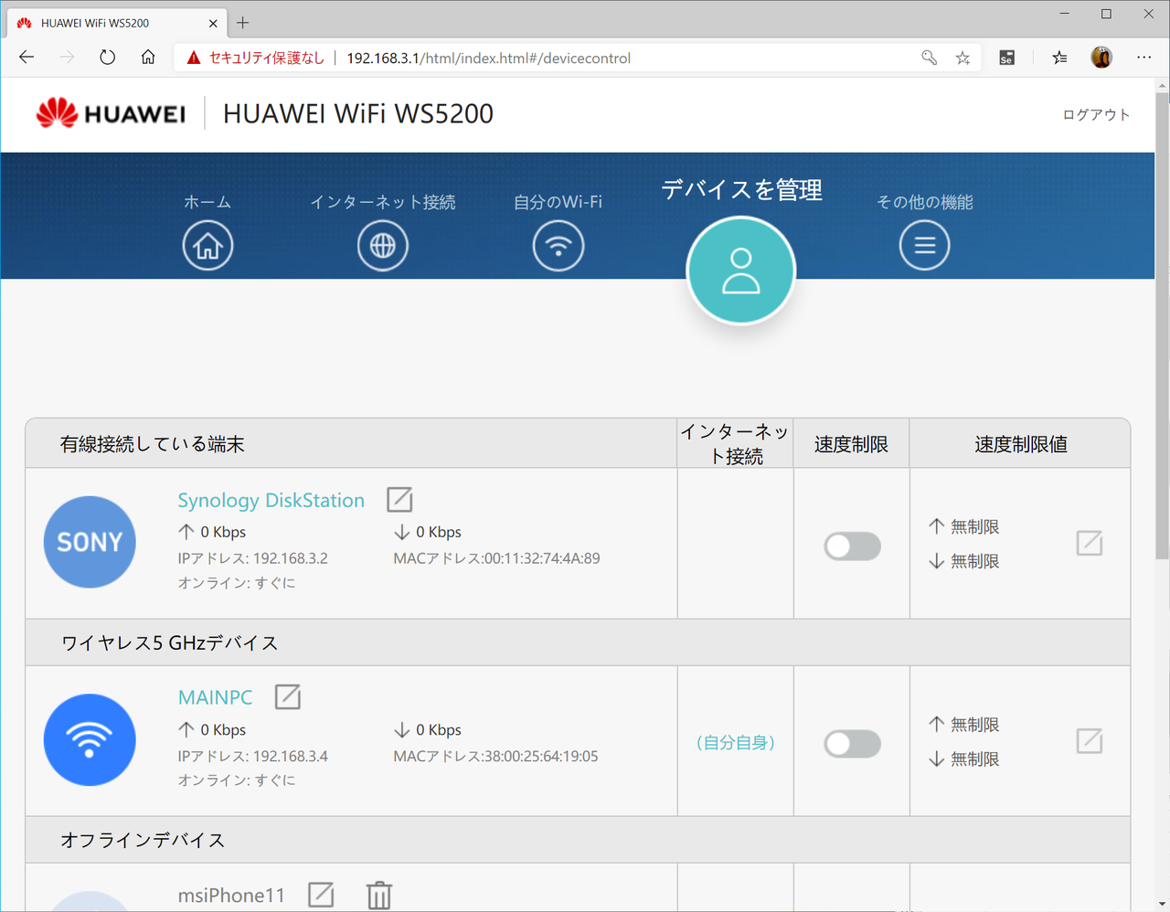The width and height of the screenshot is (1170, 912).
Task: Click IPアドレス: 192.168.3.2 text
Action: (x=252, y=558)
